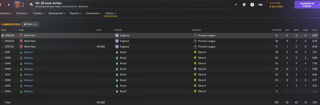Select the 2051 Manaus row radio button
This screenshot has height=105, width=320.
tap(2, 52)
